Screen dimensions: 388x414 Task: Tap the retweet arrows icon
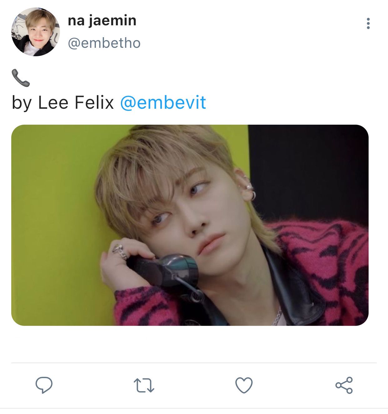pos(144,385)
